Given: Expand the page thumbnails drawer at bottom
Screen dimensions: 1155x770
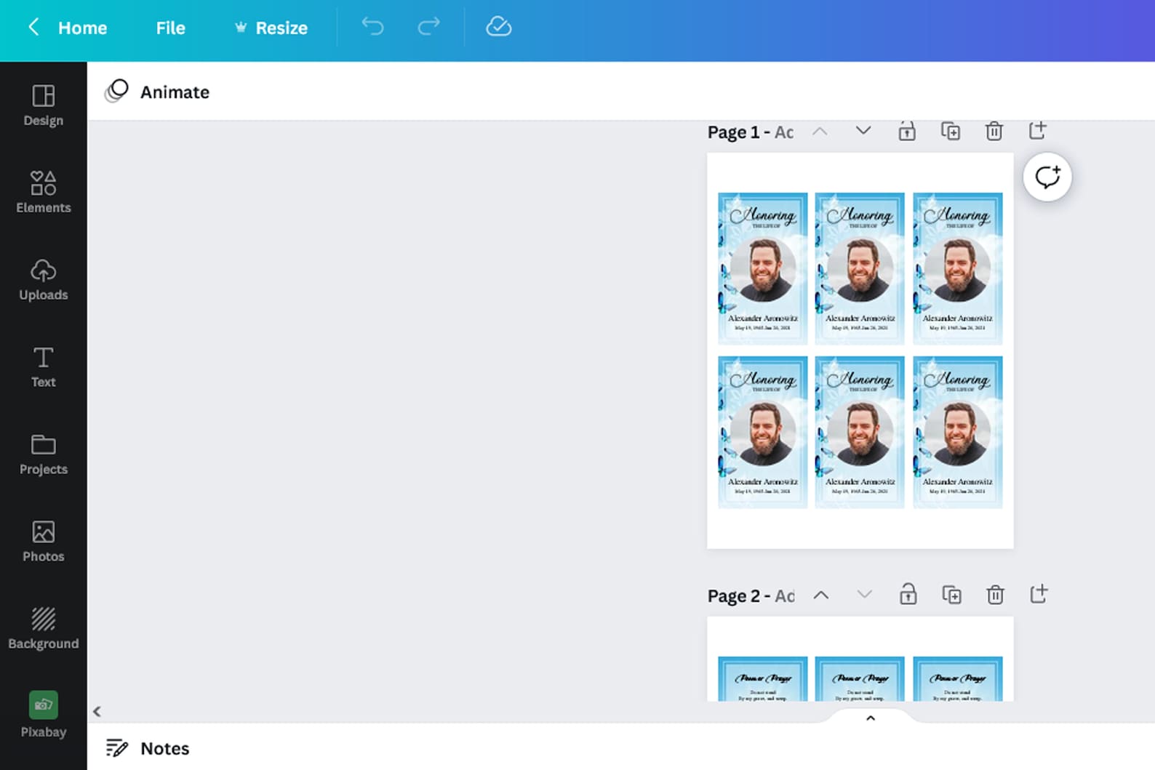Looking at the screenshot, I should tap(870, 718).
